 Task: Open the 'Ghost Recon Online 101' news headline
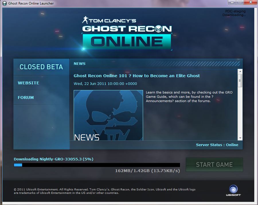pos(136,76)
